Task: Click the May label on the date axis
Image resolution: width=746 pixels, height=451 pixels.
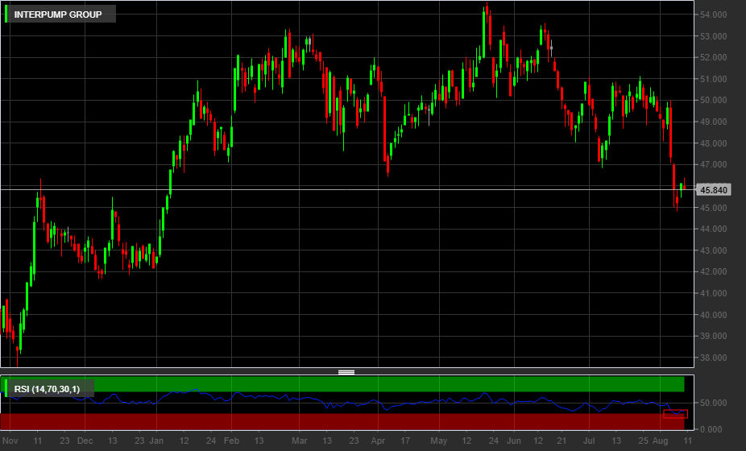Action: (438, 441)
